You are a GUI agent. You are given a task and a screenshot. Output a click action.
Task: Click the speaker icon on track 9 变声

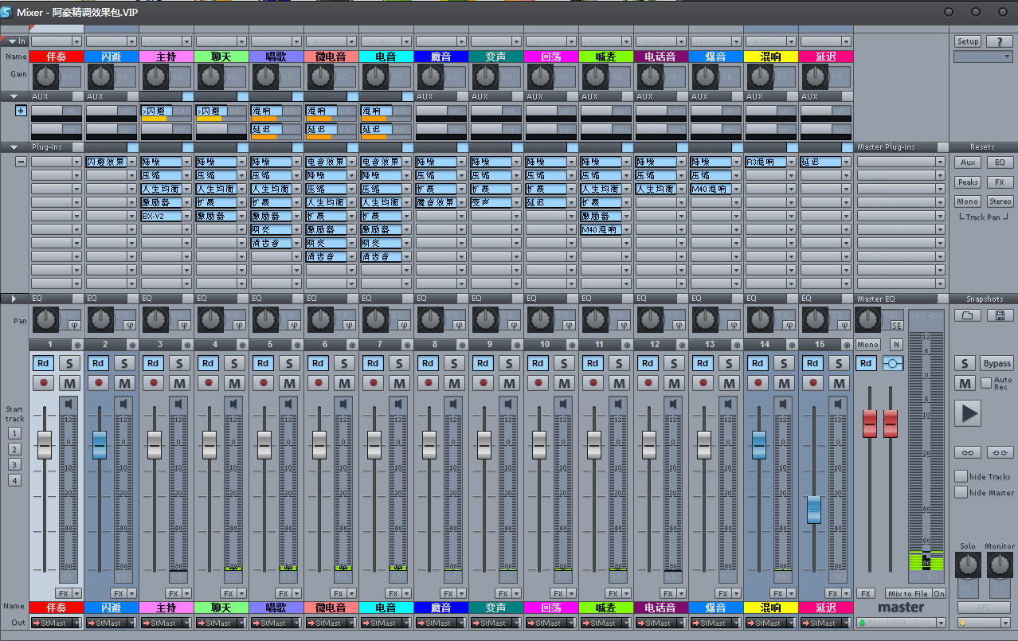(x=508, y=405)
